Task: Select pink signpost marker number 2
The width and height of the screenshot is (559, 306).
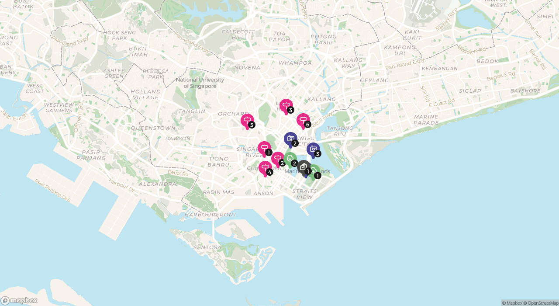Action: pos(277,159)
